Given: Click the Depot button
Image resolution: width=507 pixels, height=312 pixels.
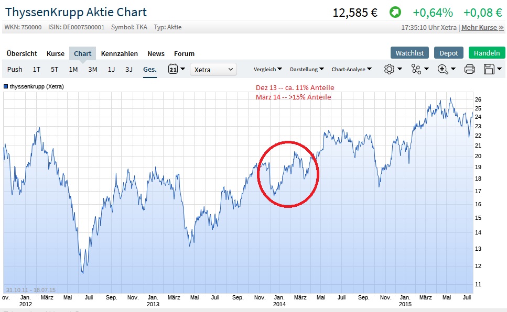Looking at the screenshot, I should pyautogui.click(x=448, y=53).
